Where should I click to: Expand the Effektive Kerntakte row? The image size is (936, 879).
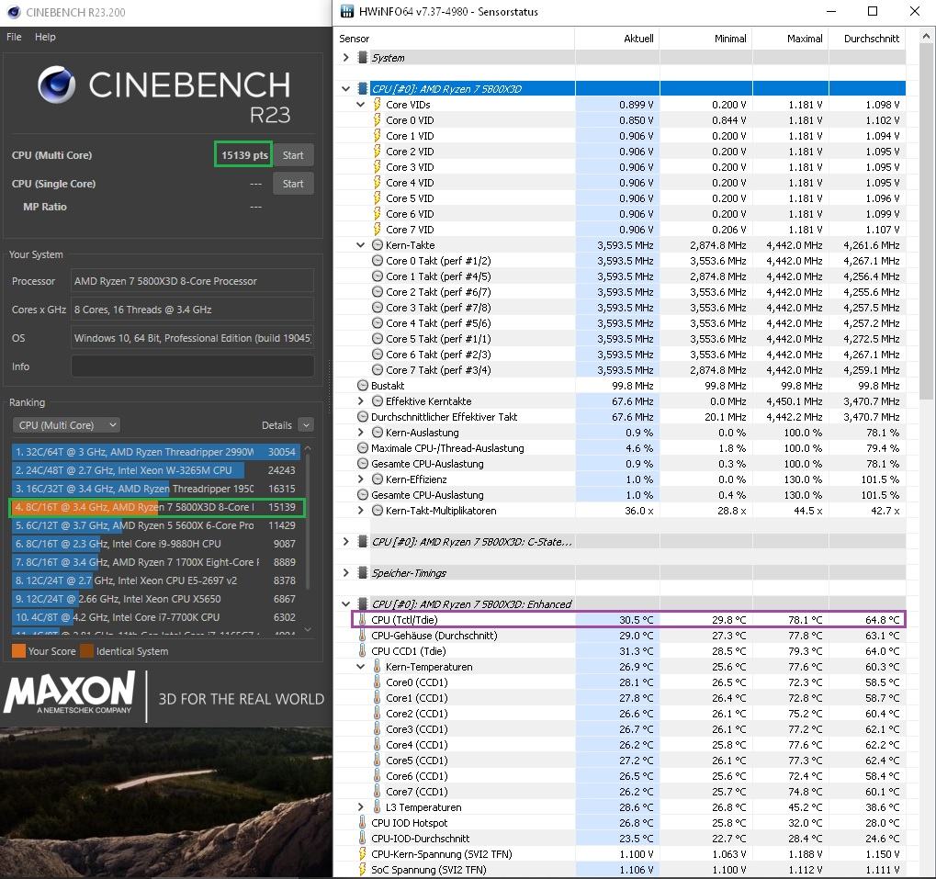click(361, 401)
